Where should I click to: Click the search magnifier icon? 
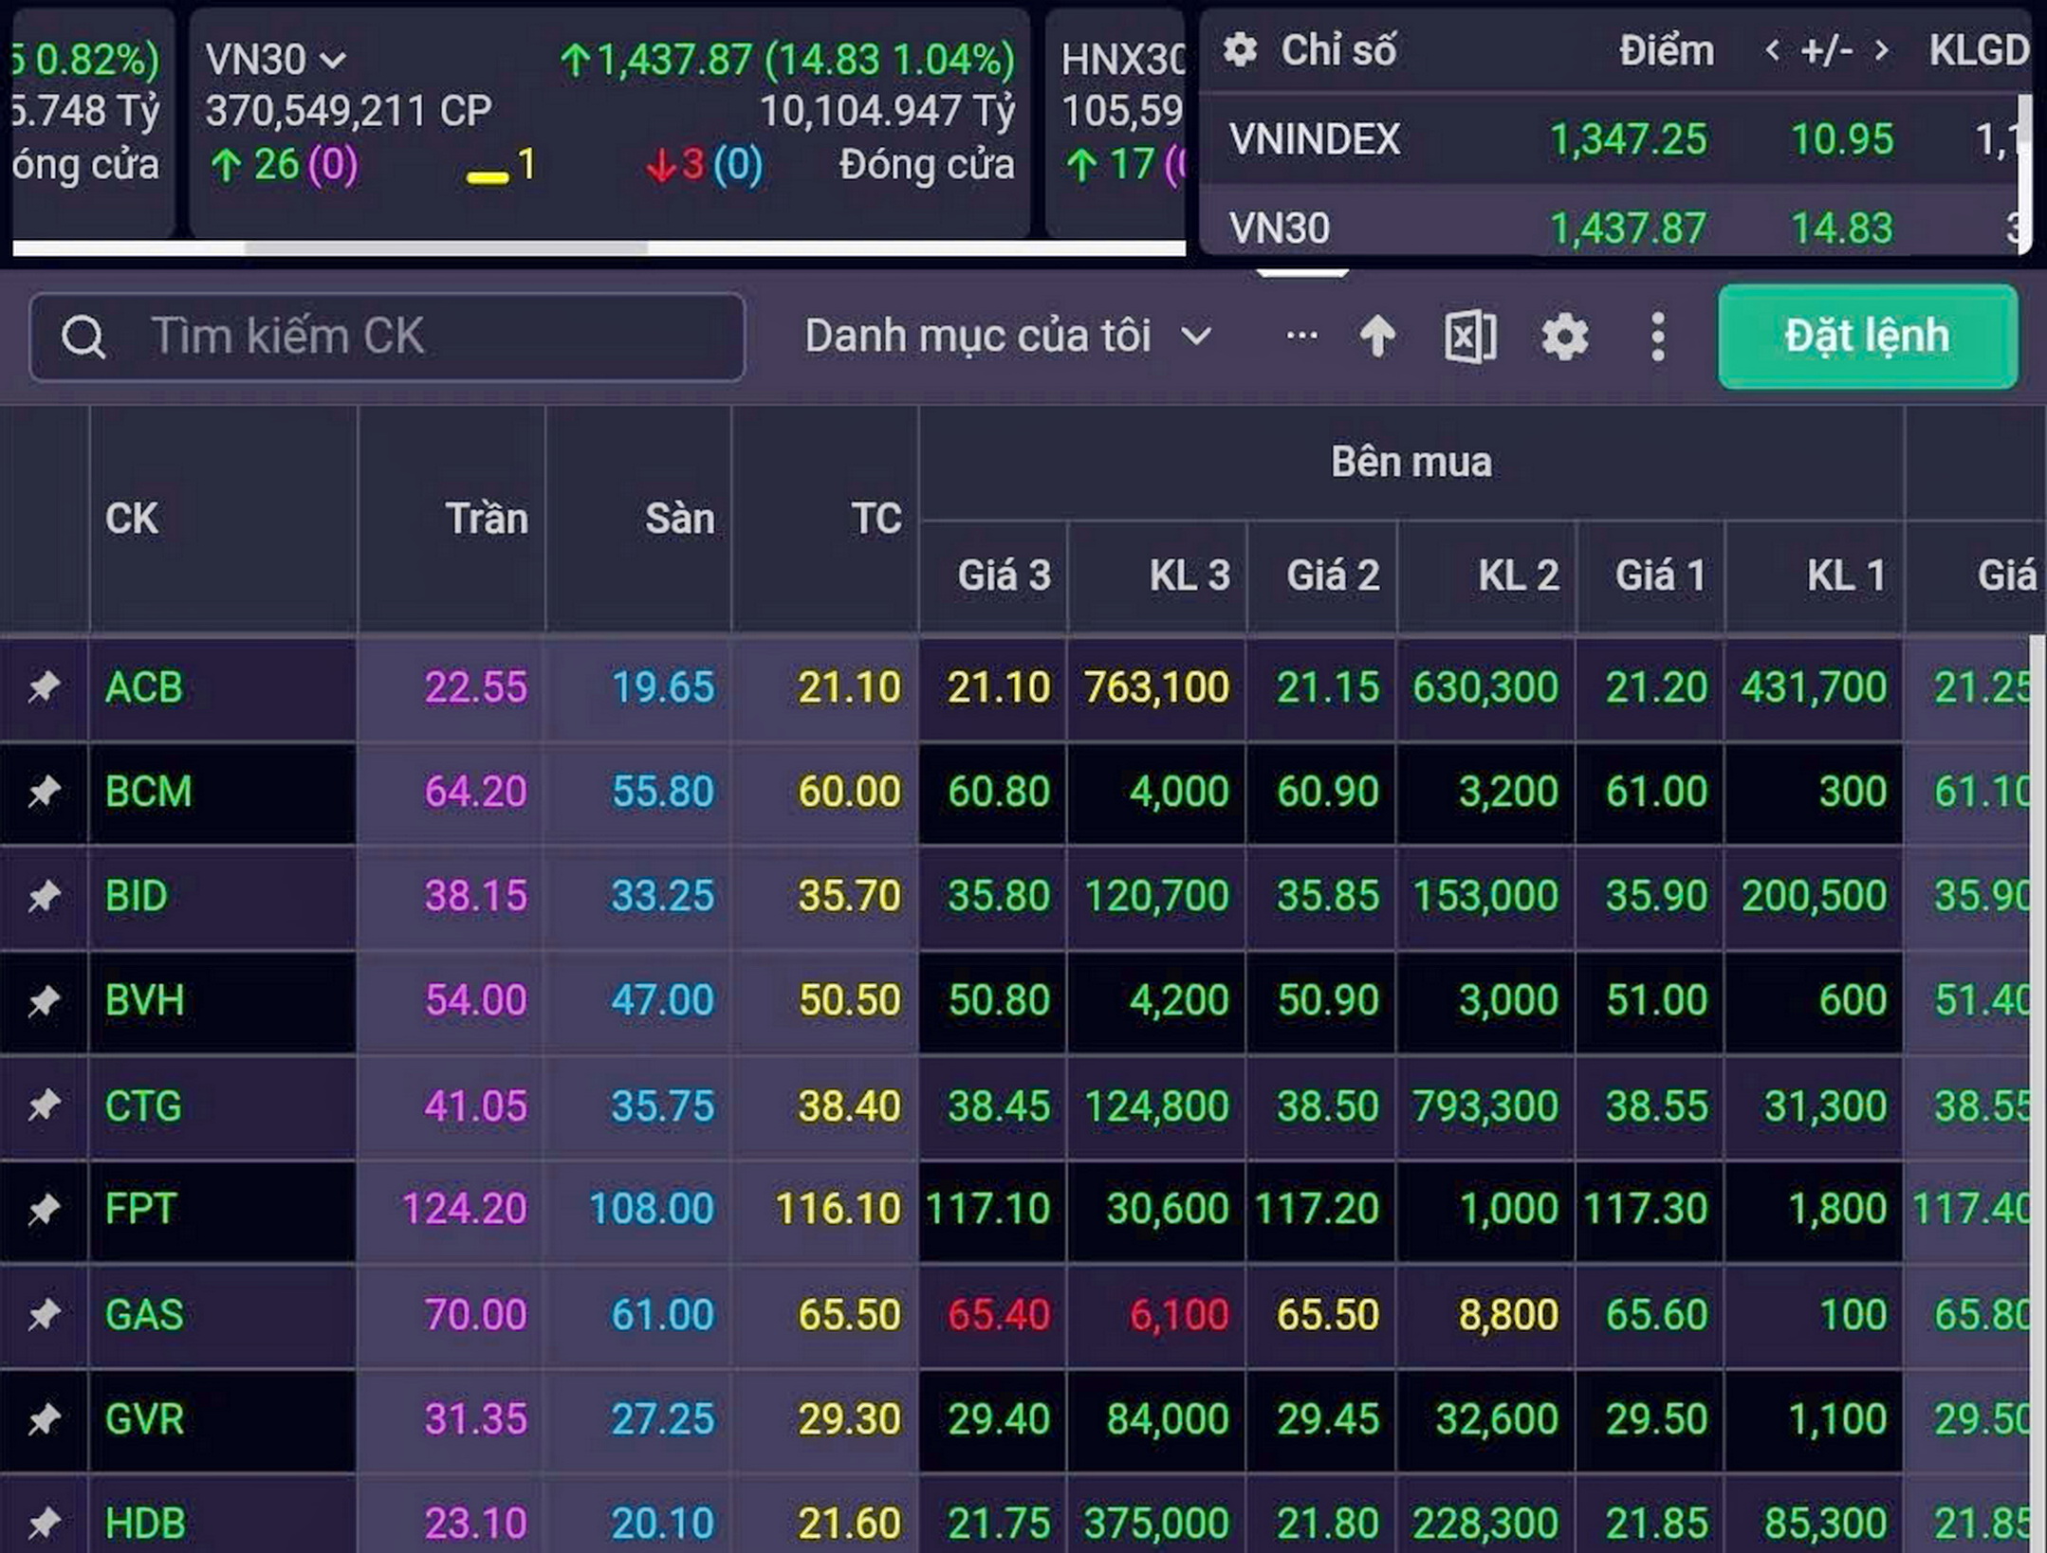[83, 337]
